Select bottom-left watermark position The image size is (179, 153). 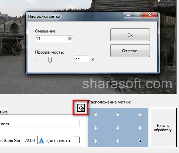[x=95, y=141]
